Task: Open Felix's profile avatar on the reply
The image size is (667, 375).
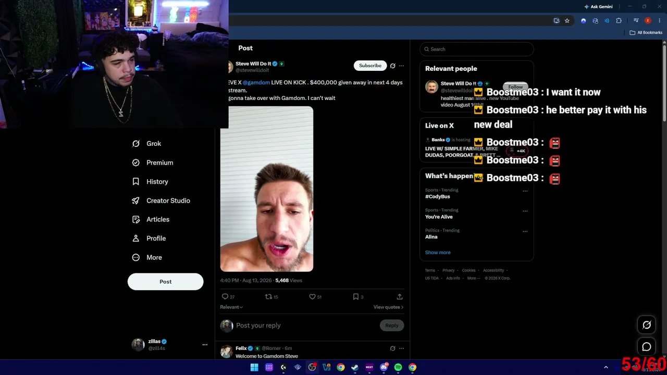Action: pos(226,352)
